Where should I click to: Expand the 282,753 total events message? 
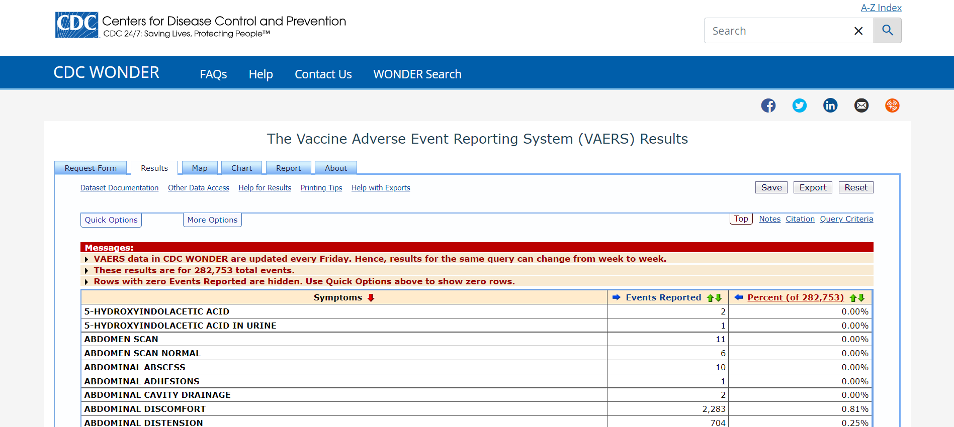pos(86,271)
